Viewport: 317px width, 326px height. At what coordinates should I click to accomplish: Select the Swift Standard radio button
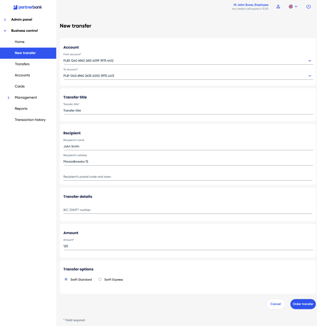pyautogui.click(x=66, y=280)
